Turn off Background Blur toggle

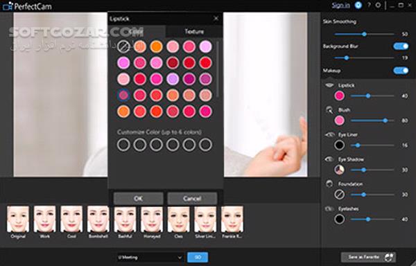[401, 46]
